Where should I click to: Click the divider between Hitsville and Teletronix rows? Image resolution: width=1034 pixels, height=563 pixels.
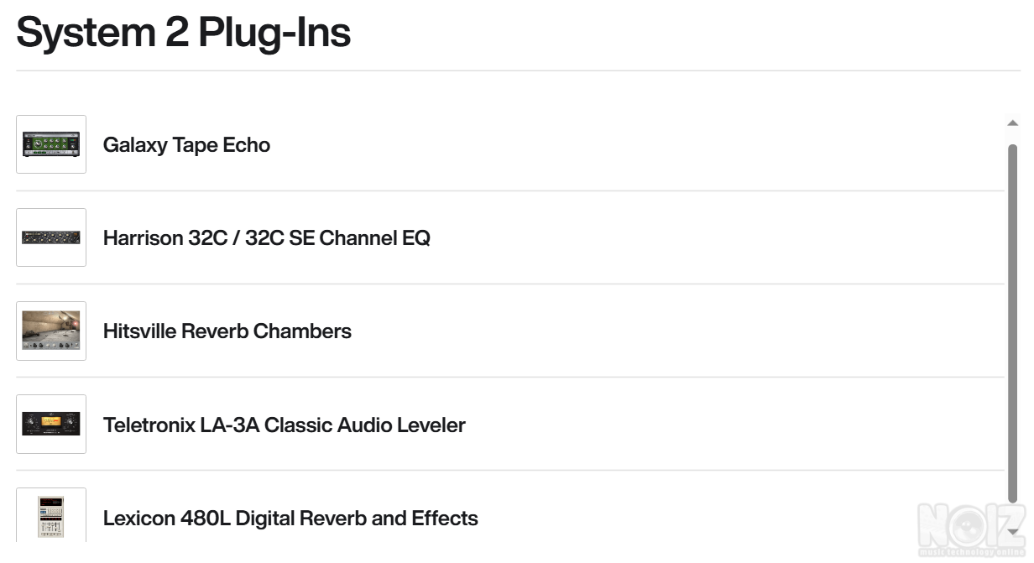tap(509, 377)
